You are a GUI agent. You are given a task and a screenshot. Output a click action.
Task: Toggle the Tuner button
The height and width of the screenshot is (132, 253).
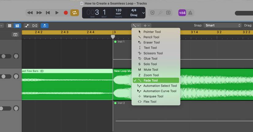click(x=160, y=13)
